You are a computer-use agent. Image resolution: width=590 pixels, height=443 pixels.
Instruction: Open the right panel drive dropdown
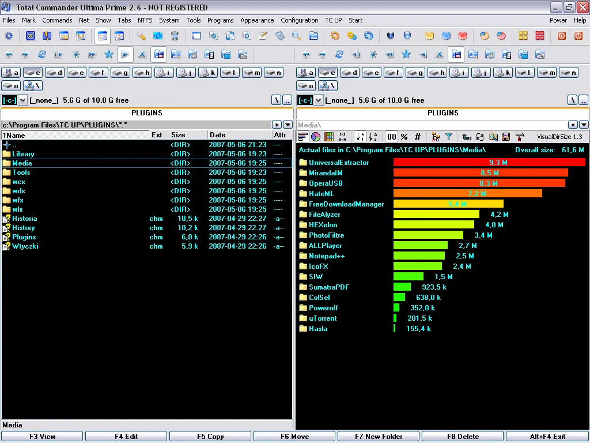click(x=318, y=100)
